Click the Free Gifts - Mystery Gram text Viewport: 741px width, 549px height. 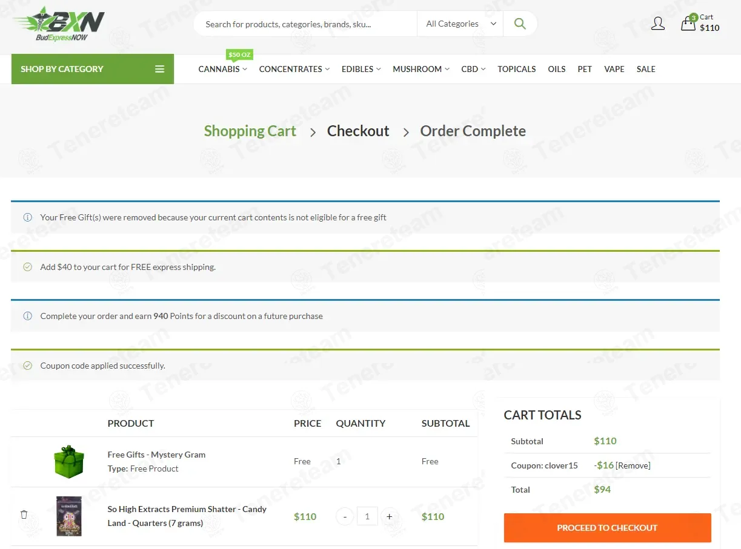156,455
